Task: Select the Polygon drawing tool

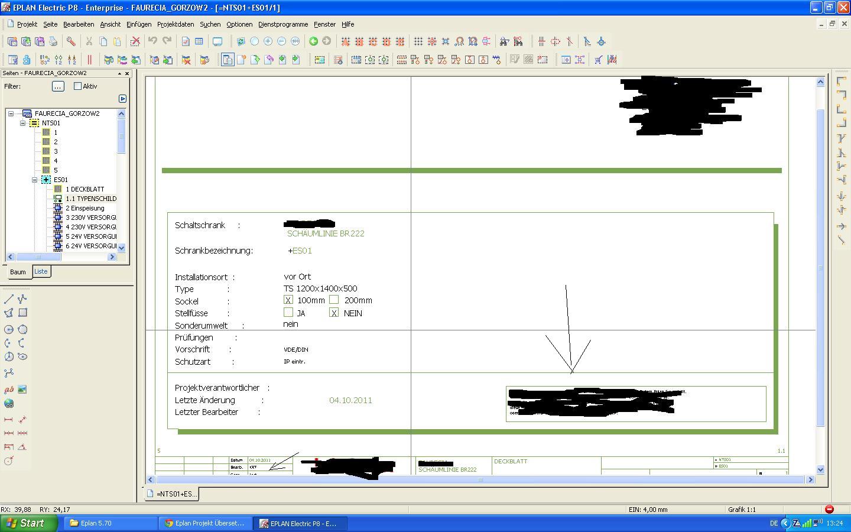Action: (9, 313)
